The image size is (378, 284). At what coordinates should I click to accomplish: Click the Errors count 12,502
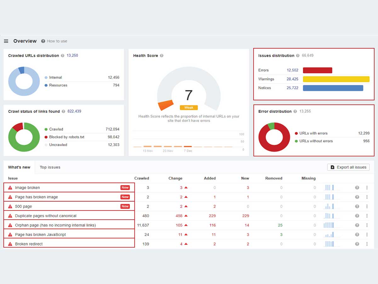[292, 70]
